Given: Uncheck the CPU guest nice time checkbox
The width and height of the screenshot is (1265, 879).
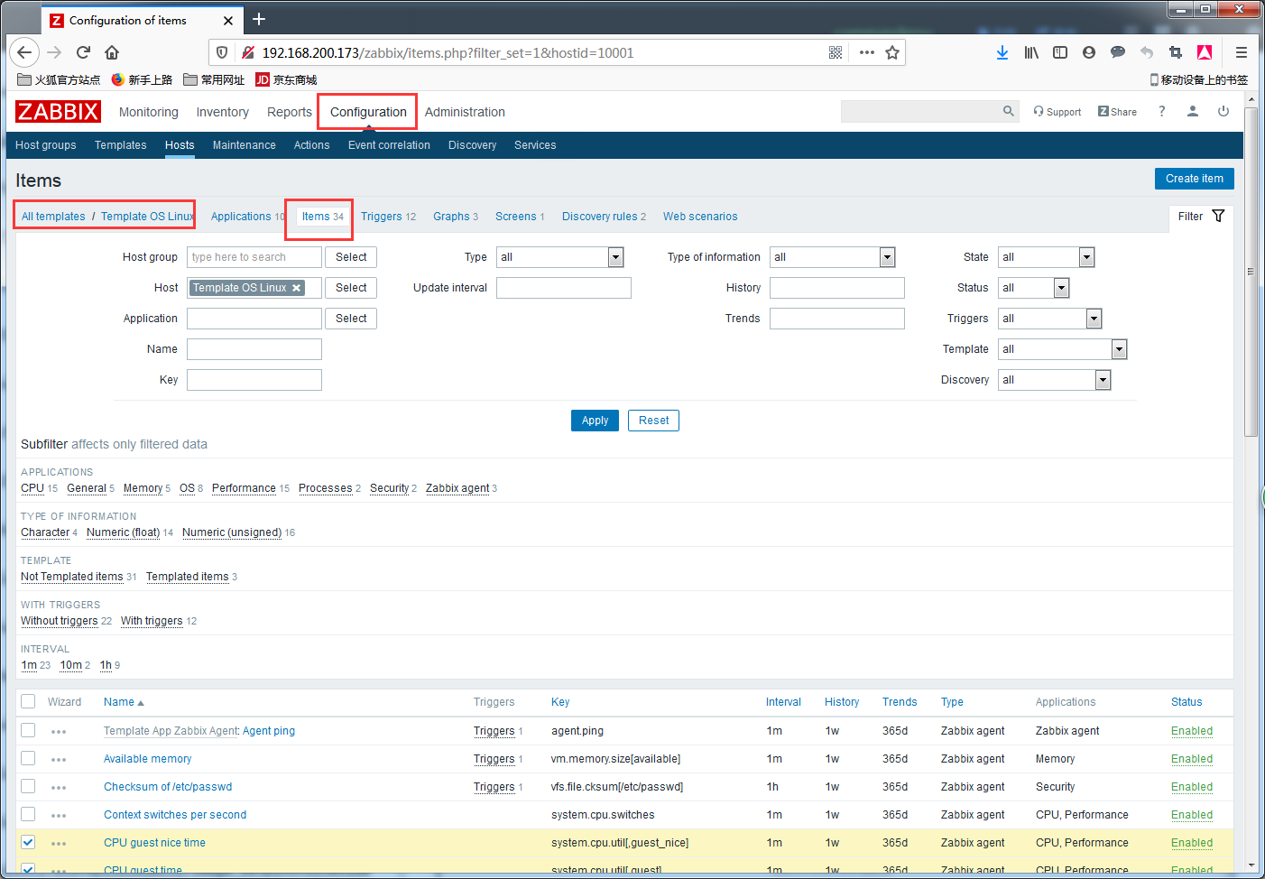Looking at the screenshot, I should point(28,842).
